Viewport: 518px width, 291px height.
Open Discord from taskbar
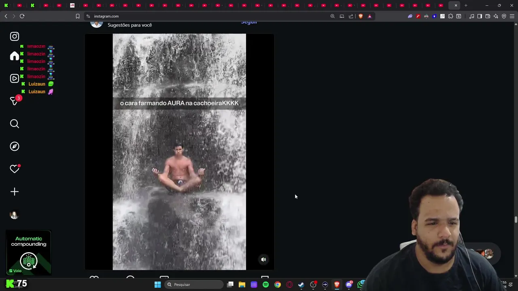point(349,285)
